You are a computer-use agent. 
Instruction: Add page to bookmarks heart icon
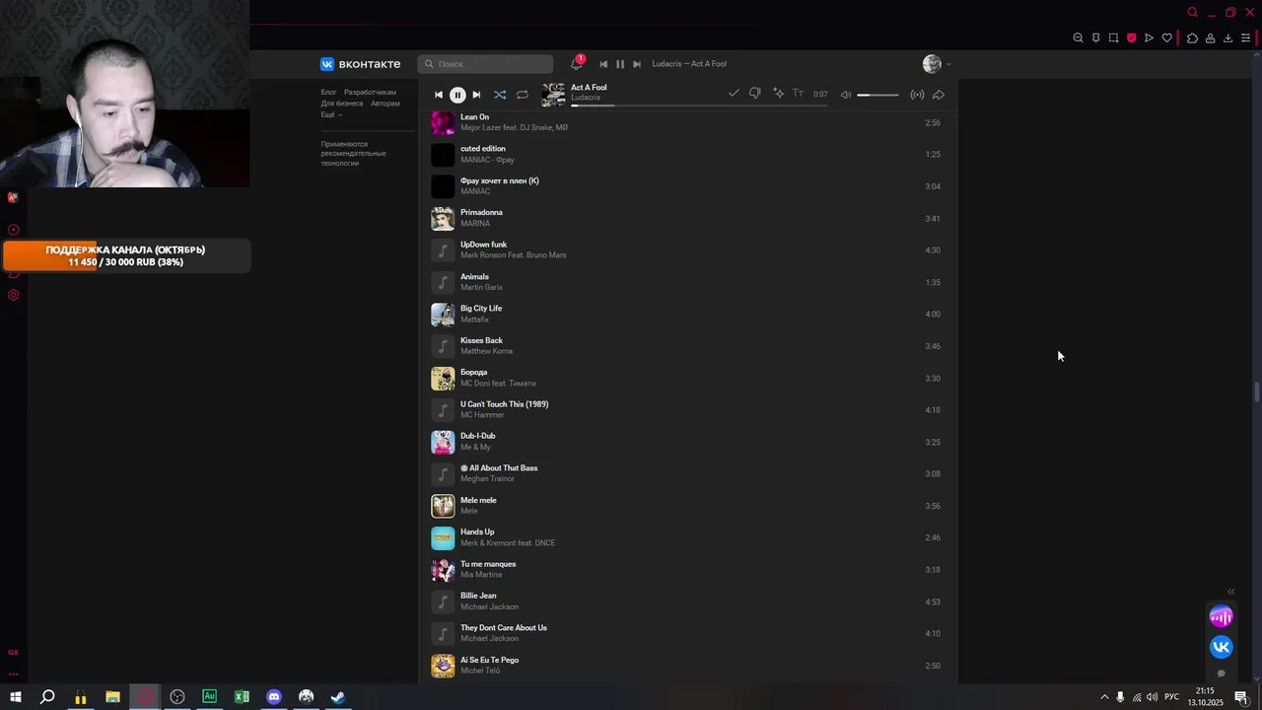tap(1167, 37)
